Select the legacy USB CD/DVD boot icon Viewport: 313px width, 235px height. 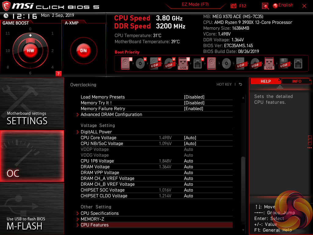point(255,64)
